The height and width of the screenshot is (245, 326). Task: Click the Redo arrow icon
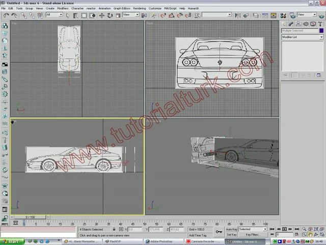[x=14, y=15]
